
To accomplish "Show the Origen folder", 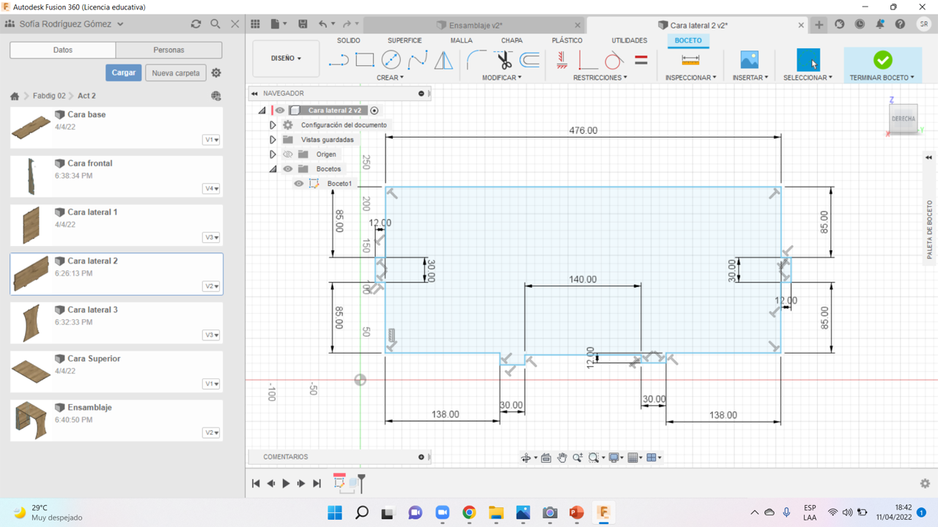I will coord(288,154).
